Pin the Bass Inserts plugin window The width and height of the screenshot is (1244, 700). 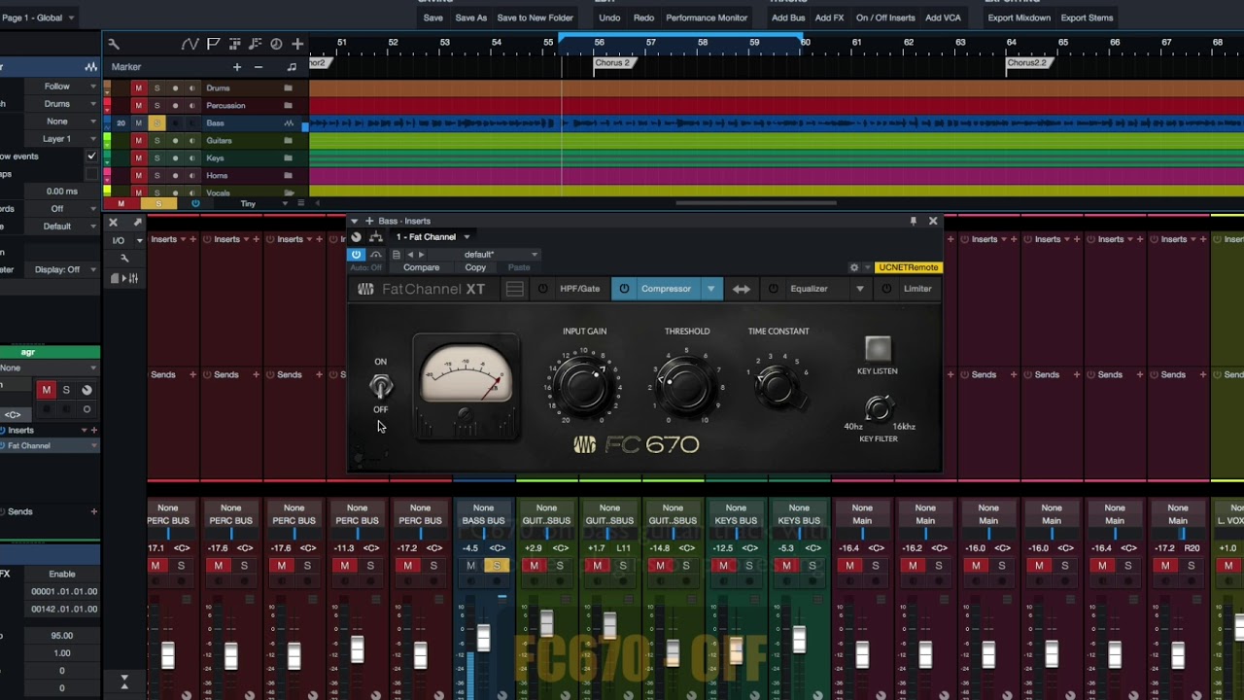click(913, 222)
